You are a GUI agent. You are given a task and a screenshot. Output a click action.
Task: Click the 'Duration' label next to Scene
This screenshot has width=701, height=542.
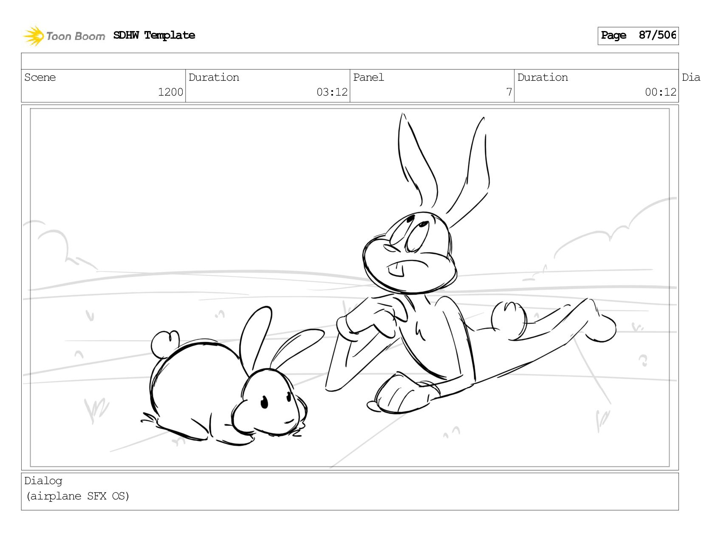point(214,77)
